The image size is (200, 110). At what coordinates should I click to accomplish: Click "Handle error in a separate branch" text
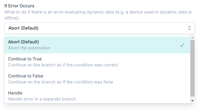tap(42, 99)
